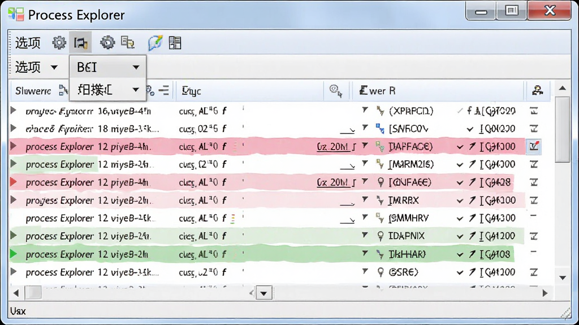Image resolution: width=579 pixels, height=325 pixels.
Task: Click process icon beside [MARM215)
Action: [x=380, y=164]
